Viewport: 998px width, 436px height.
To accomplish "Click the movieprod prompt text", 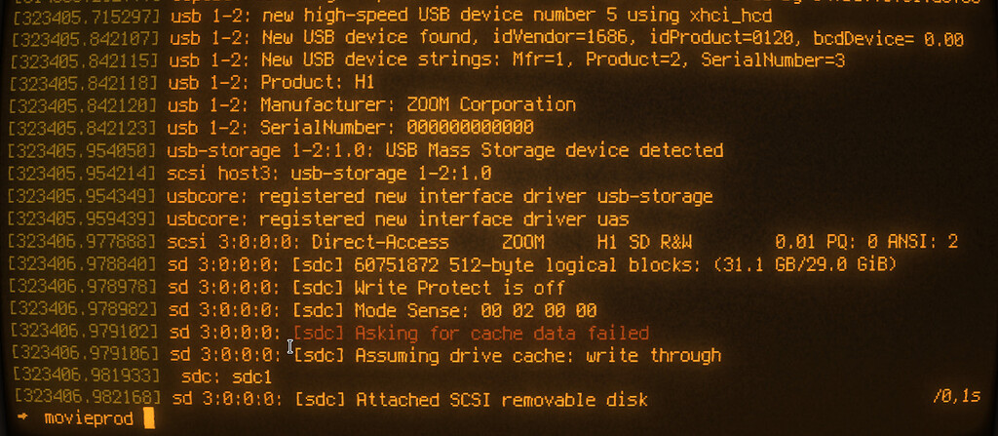I will [89, 418].
